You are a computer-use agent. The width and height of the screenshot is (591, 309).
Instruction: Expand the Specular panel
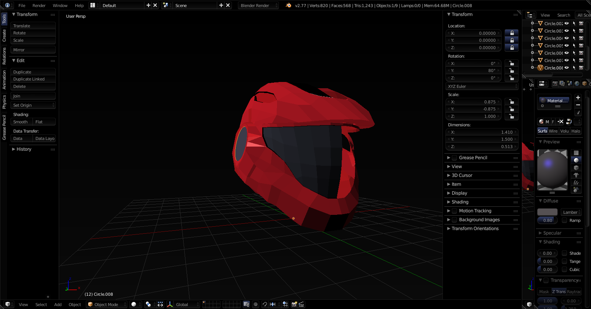click(x=552, y=233)
